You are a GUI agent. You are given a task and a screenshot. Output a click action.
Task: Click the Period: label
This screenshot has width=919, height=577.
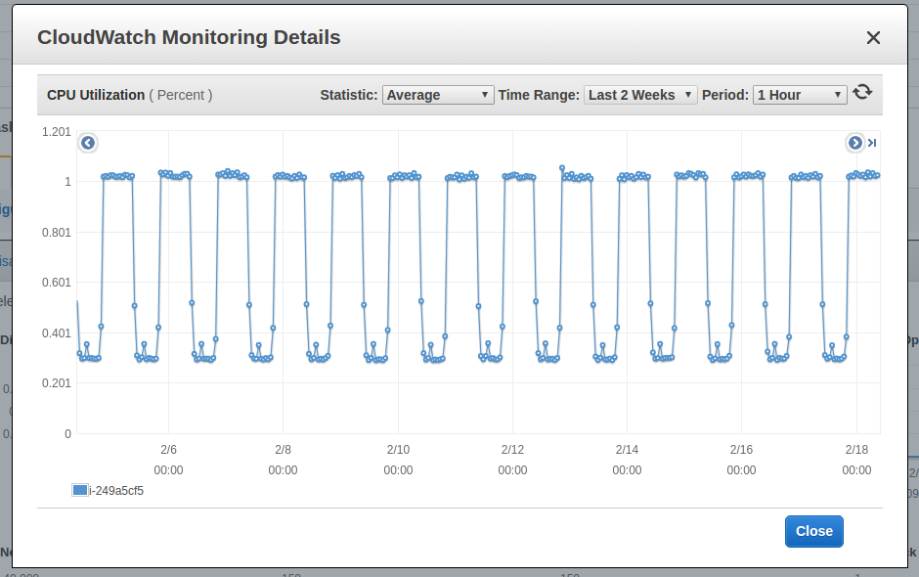point(725,95)
